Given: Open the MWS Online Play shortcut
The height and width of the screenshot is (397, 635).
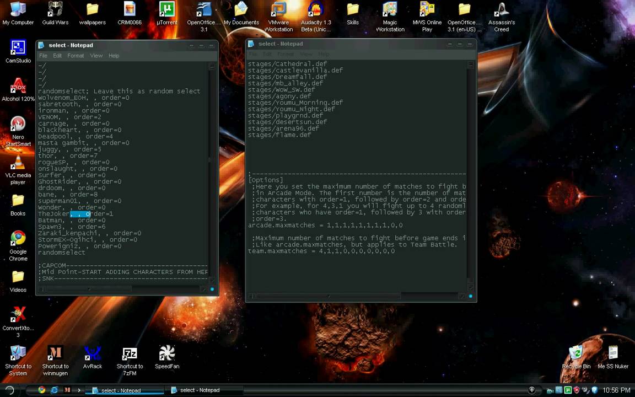Looking at the screenshot, I should click(427, 17).
